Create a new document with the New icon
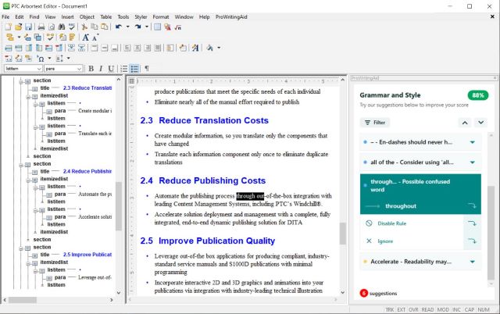This screenshot has height=314, width=500. coord(9,27)
